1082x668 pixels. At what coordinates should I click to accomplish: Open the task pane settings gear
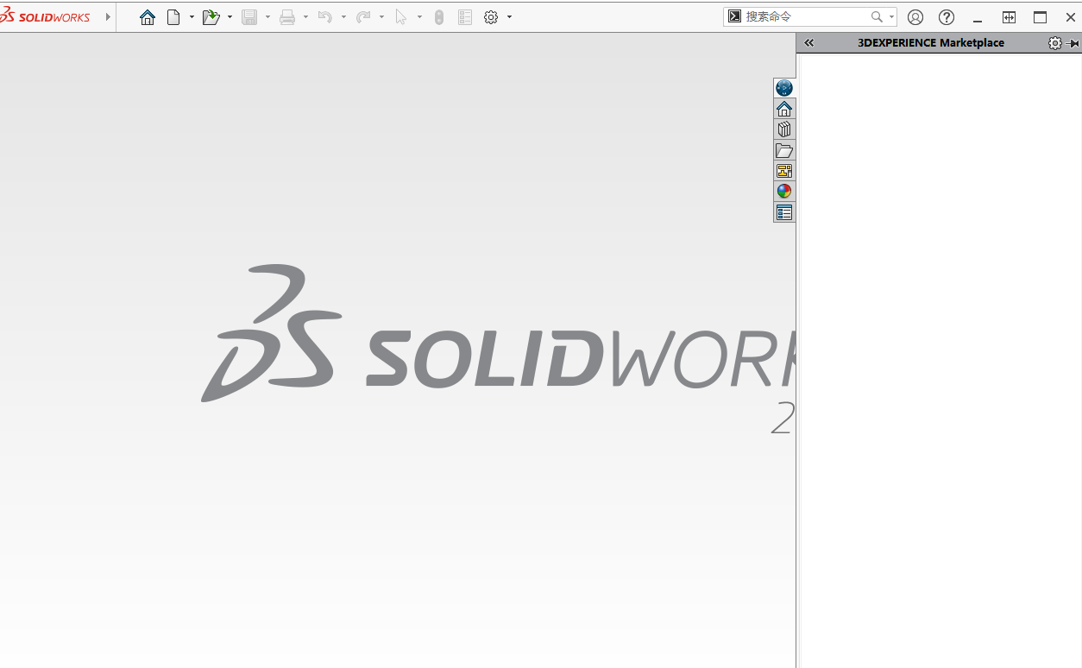(x=1055, y=43)
